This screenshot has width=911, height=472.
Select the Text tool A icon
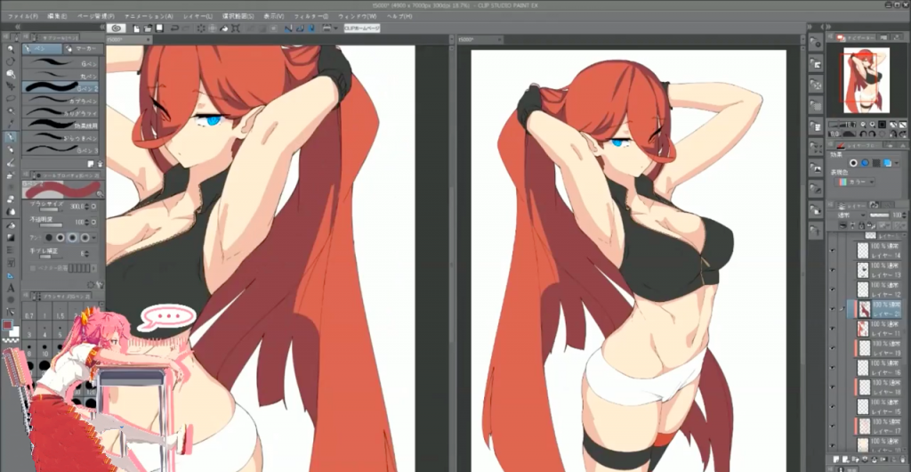11,289
